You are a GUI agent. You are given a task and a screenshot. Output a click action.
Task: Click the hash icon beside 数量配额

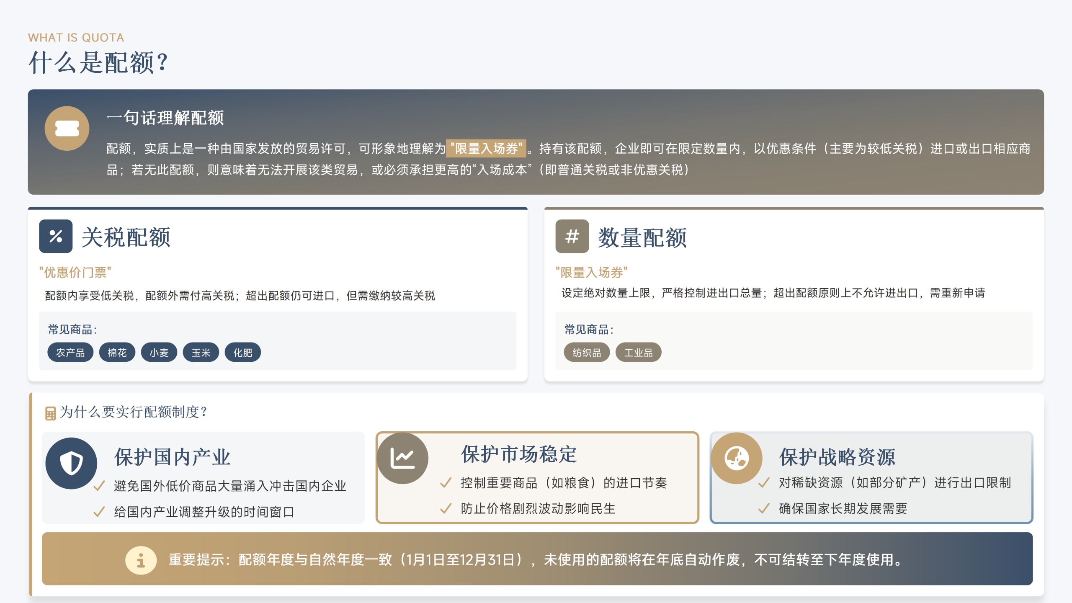572,236
